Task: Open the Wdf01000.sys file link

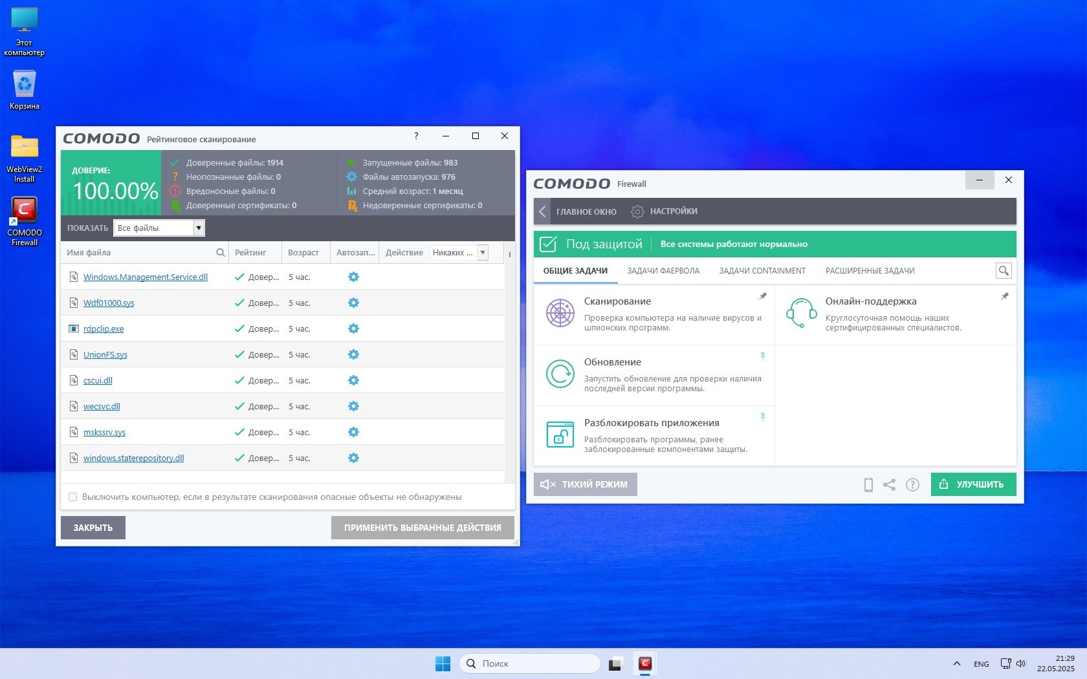Action: click(x=109, y=303)
